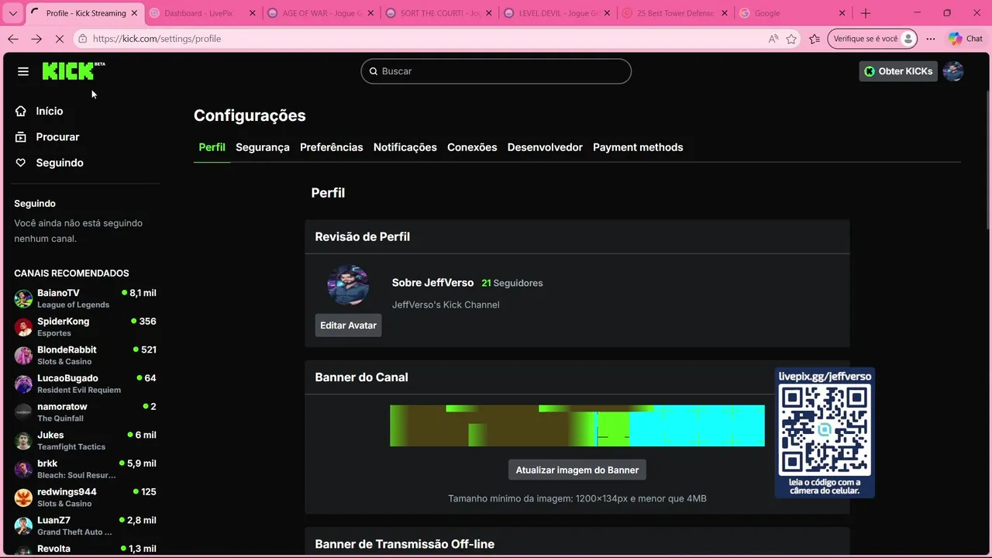
Task: Click the Procurar browse icon
Action: [x=21, y=136]
